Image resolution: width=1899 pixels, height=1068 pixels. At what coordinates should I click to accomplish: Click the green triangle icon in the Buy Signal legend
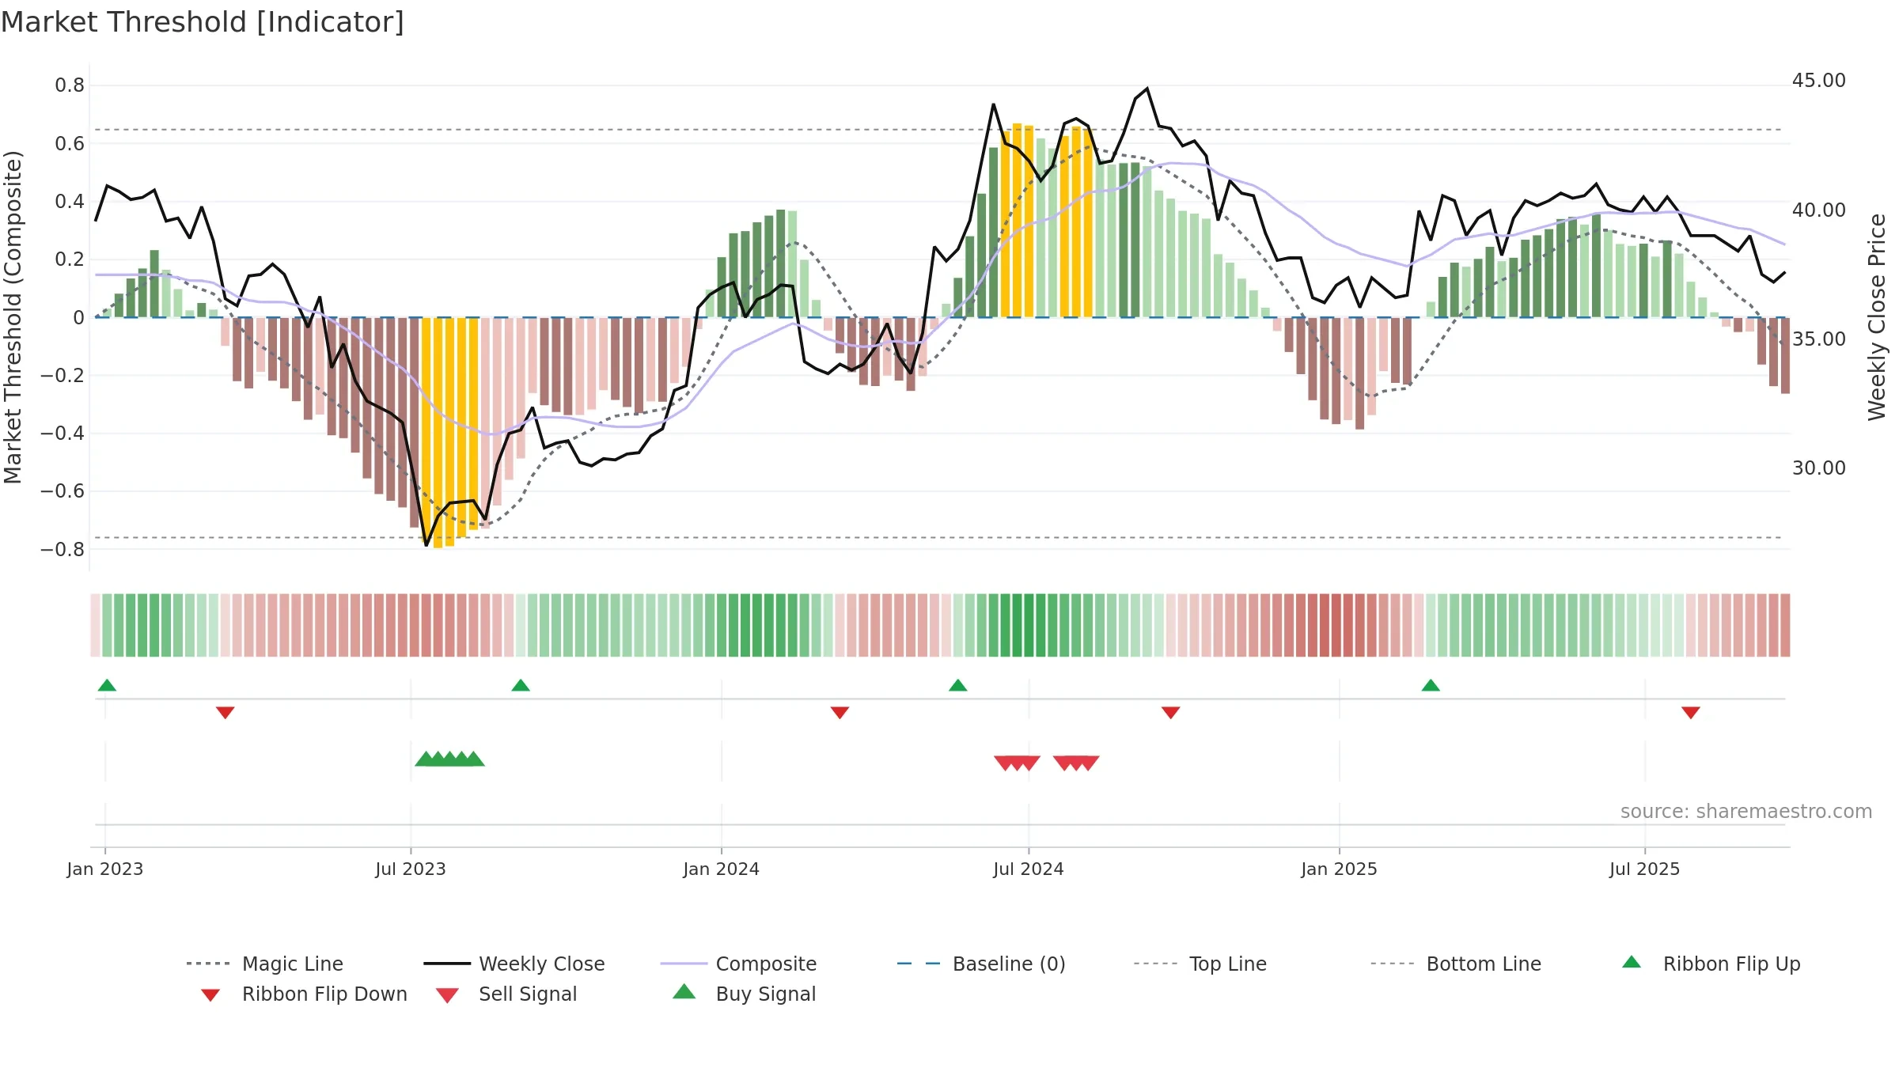point(684,992)
